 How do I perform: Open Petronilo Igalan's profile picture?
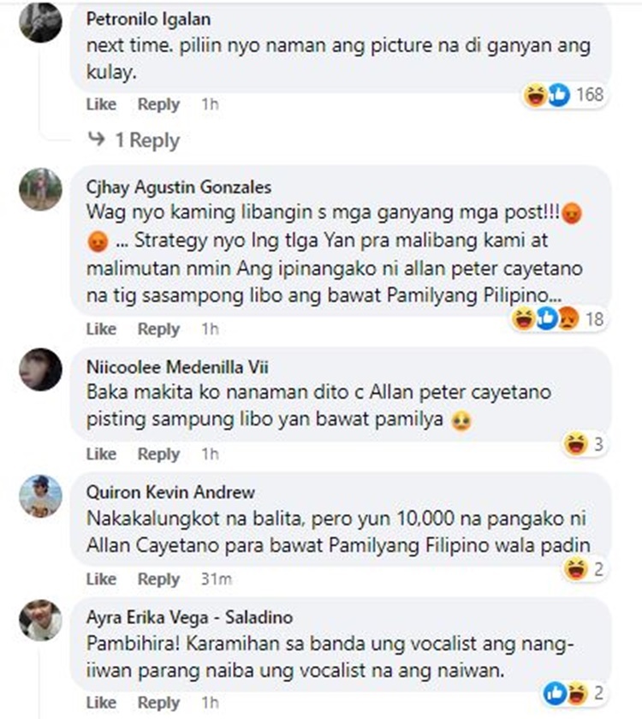coord(40,21)
